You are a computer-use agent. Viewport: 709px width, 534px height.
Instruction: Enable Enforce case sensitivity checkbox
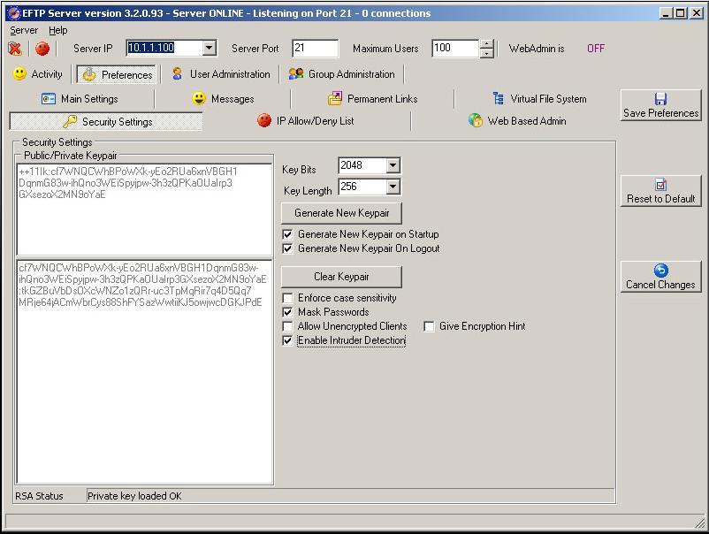(x=287, y=298)
